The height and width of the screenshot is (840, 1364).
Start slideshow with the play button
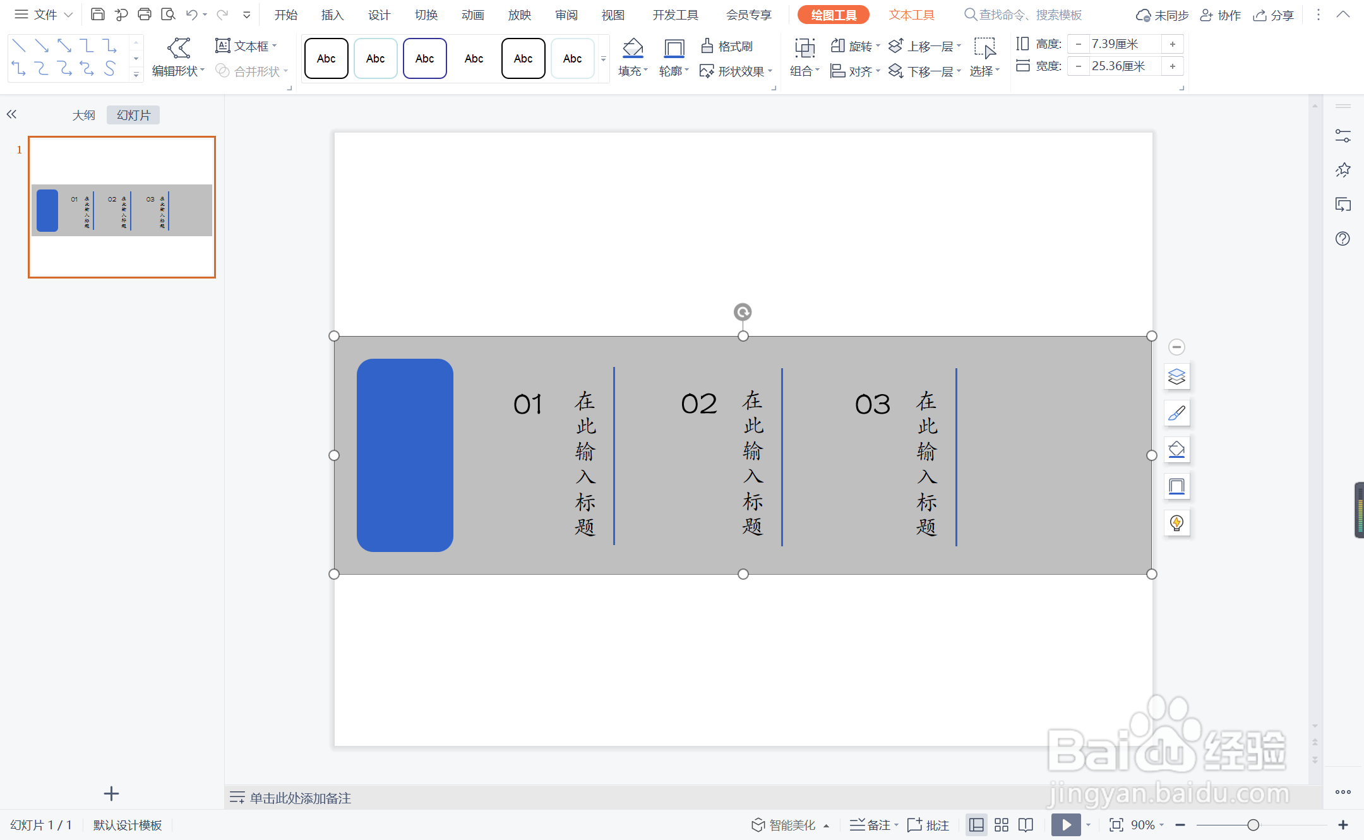pos(1066,825)
